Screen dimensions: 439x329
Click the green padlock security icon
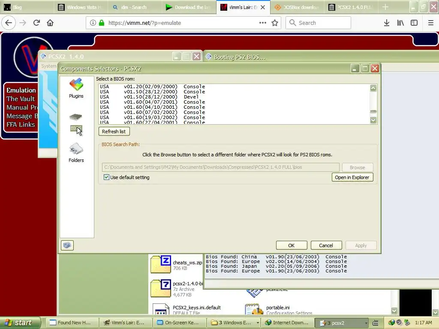(102, 23)
